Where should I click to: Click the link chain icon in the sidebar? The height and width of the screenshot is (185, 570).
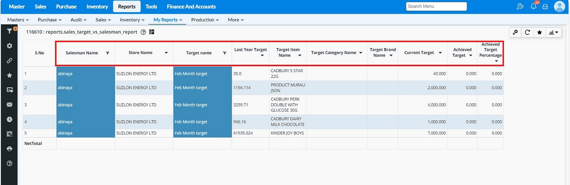pyautogui.click(x=10, y=61)
